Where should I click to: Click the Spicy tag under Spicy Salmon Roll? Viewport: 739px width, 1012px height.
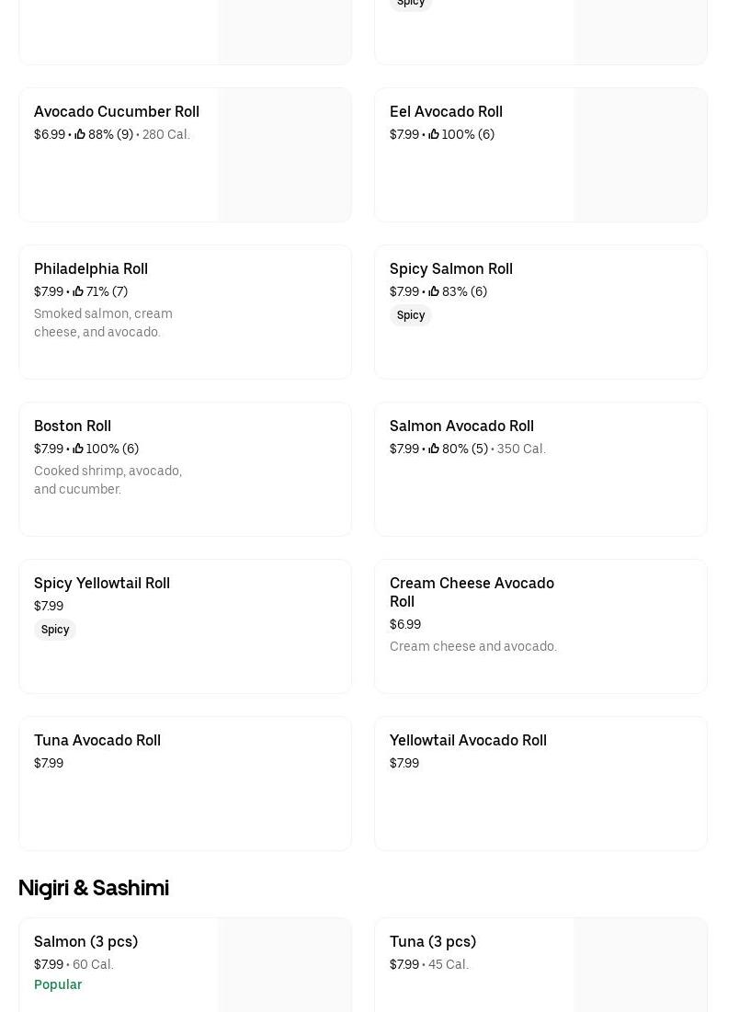(x=411, y=315)
